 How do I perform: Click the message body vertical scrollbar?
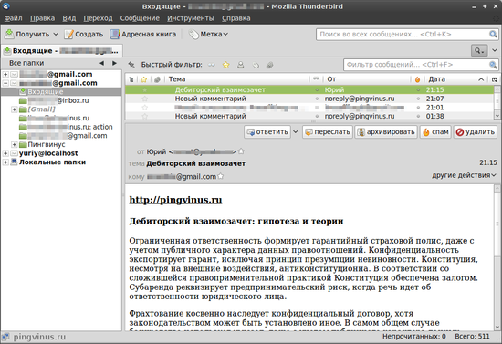(x=497, y=257)
